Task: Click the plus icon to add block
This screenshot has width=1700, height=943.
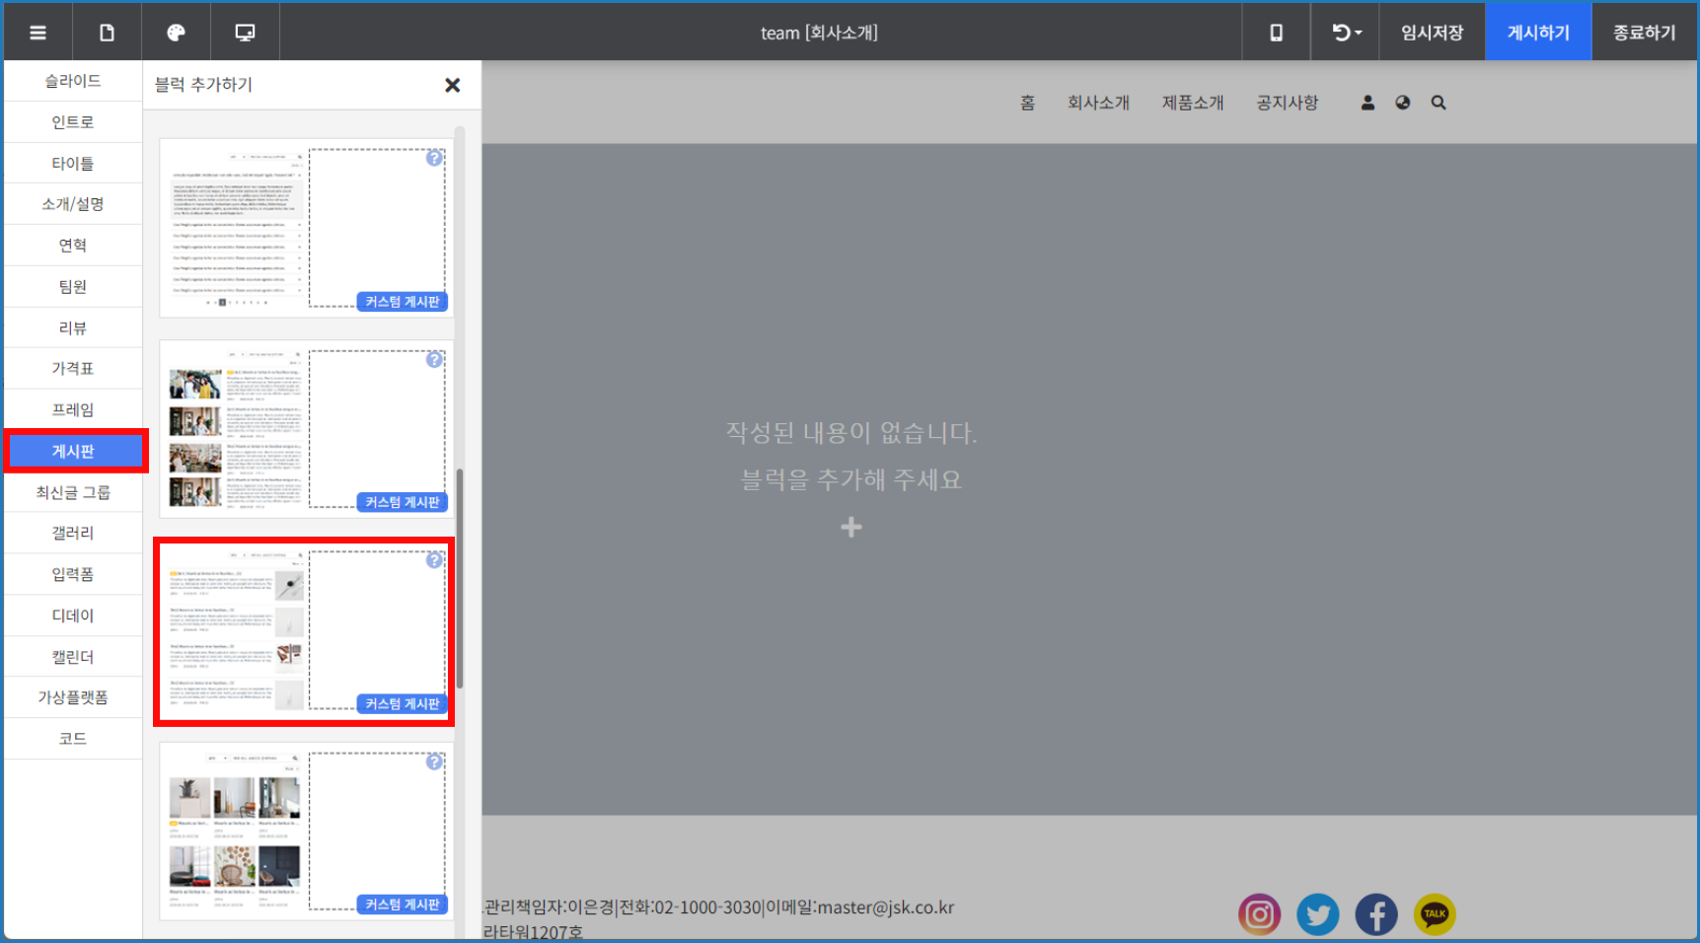Action: coord(850,528)
